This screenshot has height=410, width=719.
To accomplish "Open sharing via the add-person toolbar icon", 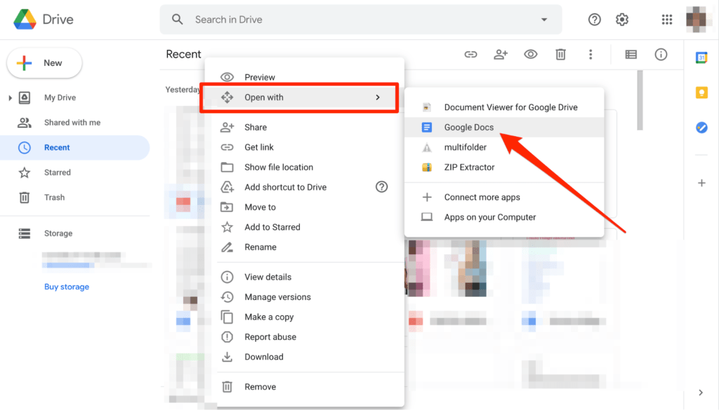I will [500, 54].
